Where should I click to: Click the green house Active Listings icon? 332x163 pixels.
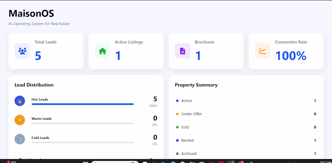[x=103, y=51]
